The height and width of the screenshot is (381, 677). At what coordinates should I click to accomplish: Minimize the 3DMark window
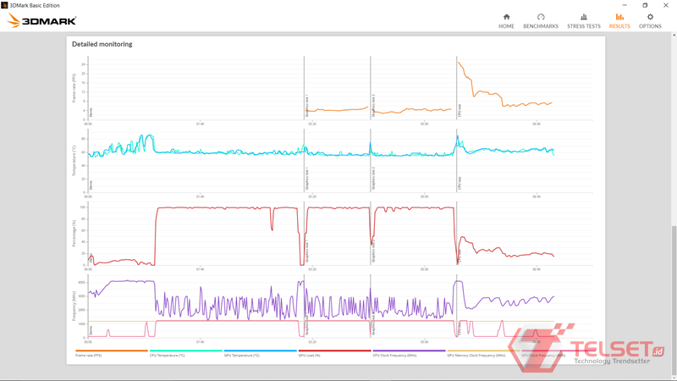[x=625, y=5]
